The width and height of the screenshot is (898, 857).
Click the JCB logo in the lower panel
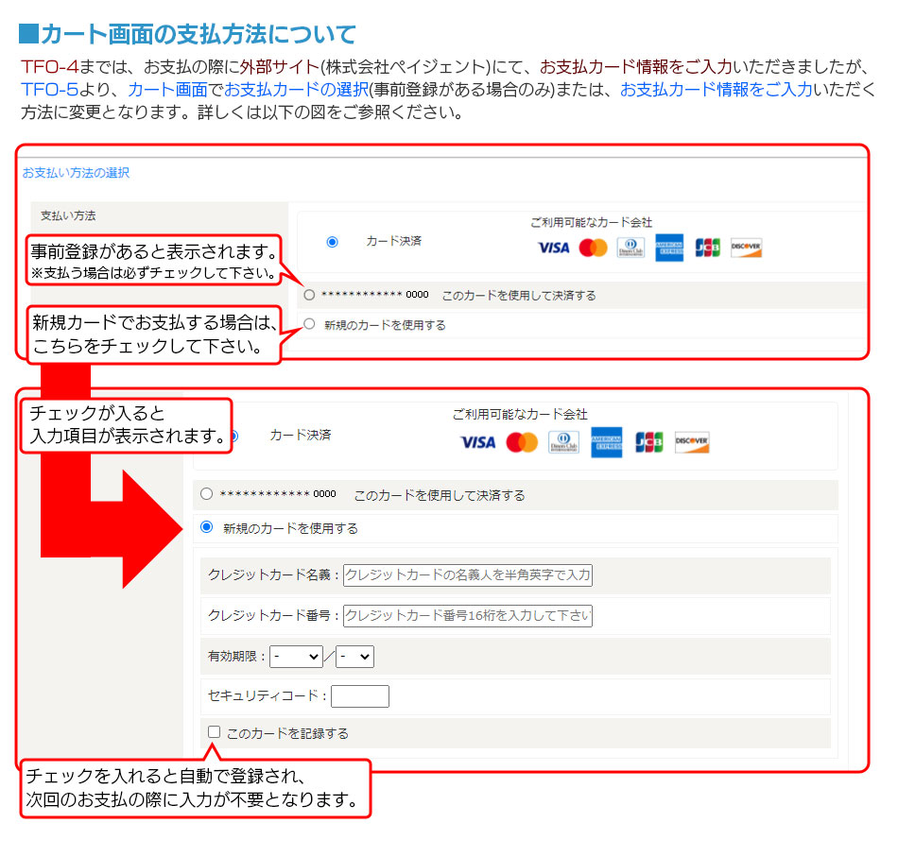pyautogui.click(x=649, y=442)
